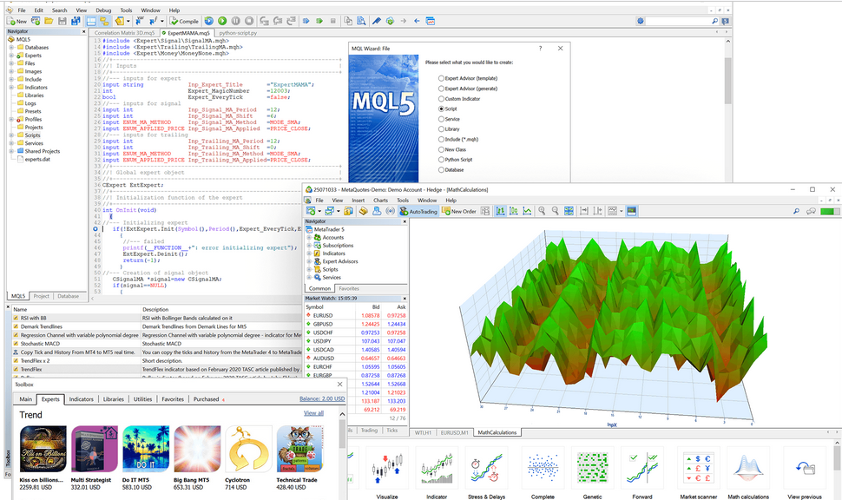
Task: Zoom in chart with magnifier plus icon
Action: [x=542, y=212]
